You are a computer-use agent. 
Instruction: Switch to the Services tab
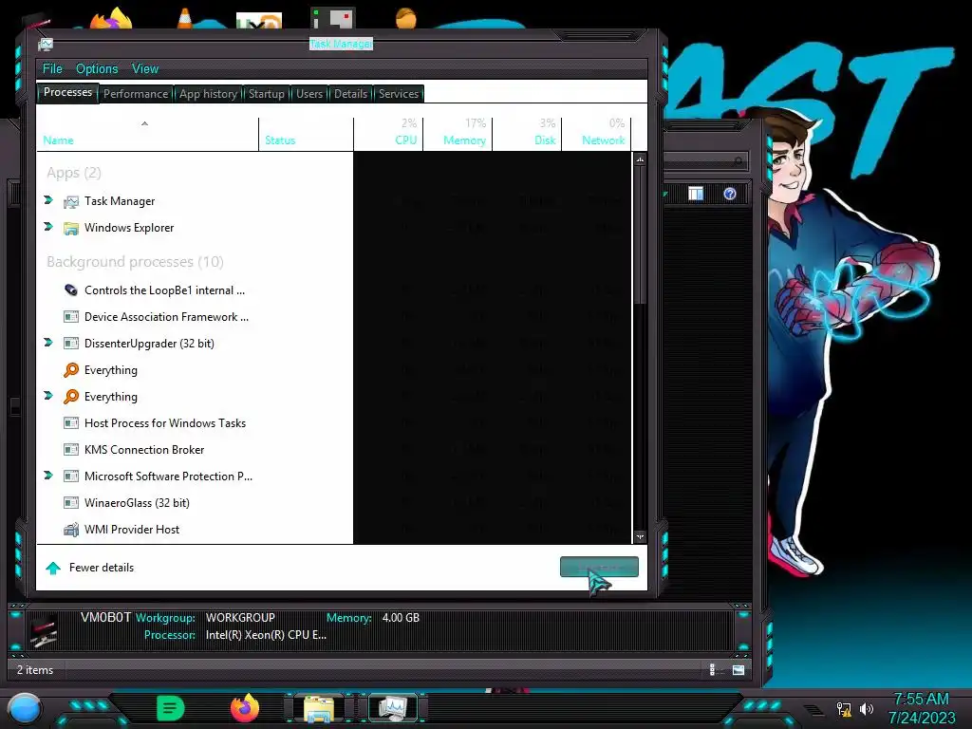pos(399,94)
